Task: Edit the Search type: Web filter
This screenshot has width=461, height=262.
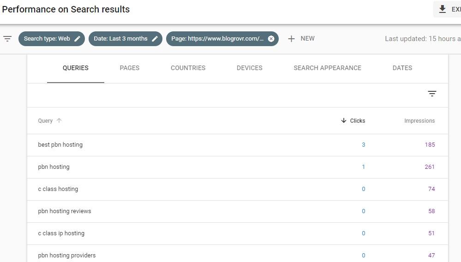Action: coord(47,39)
